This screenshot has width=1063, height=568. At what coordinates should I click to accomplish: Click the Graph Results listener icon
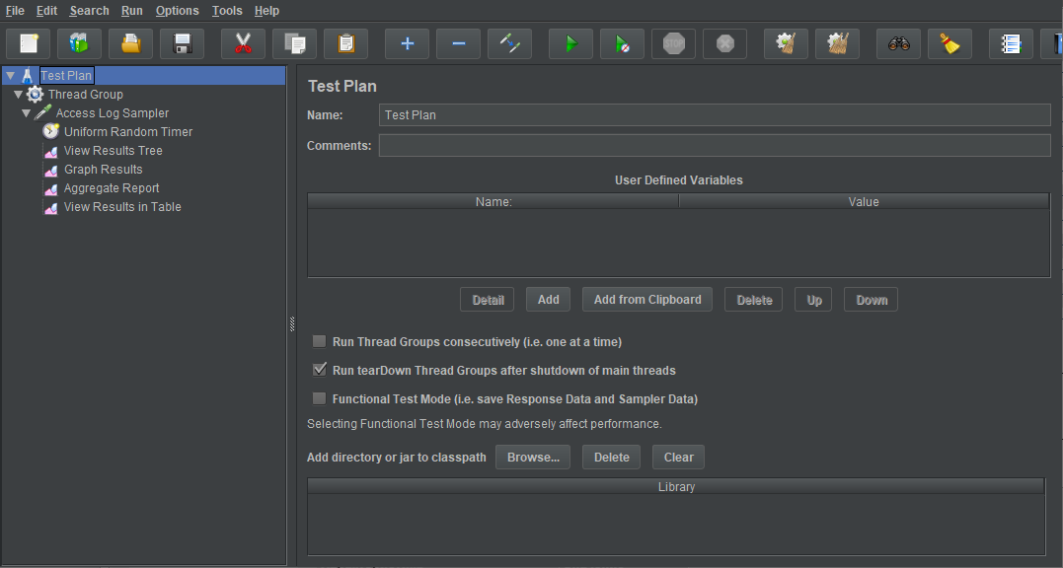(x=51, y=171)
